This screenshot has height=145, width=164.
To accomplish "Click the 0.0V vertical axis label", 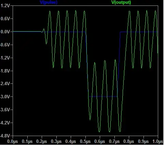I will 5,32.
